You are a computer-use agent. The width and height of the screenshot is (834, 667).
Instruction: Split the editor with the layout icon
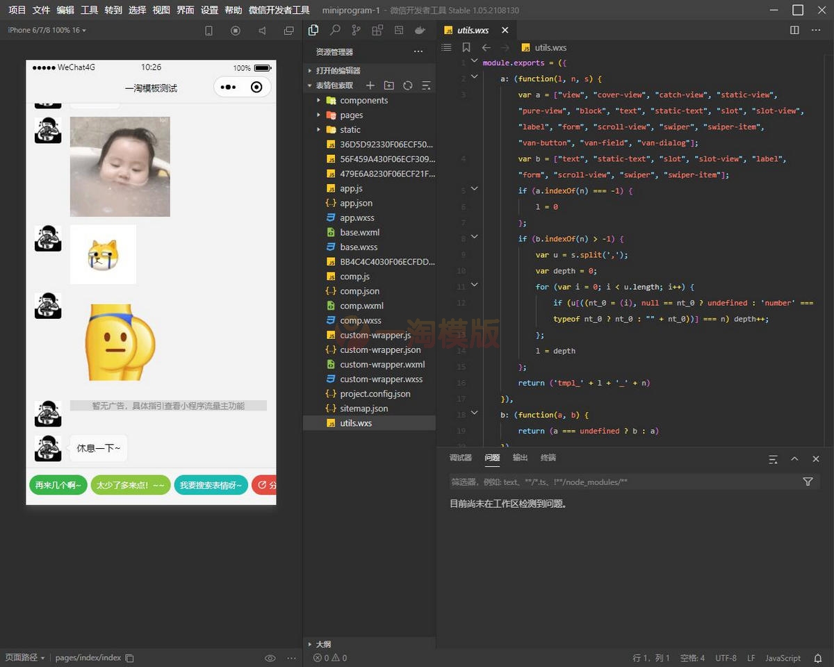coord(794,31)
